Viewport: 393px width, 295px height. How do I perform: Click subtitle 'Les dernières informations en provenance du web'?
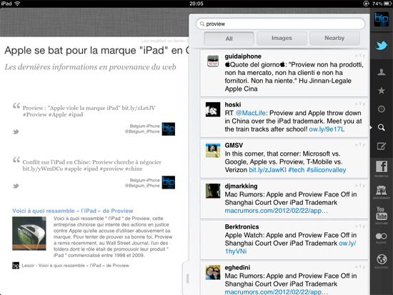[x=90, y=67]
